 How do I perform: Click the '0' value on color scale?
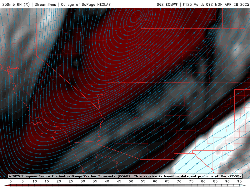tap(11, 181)
